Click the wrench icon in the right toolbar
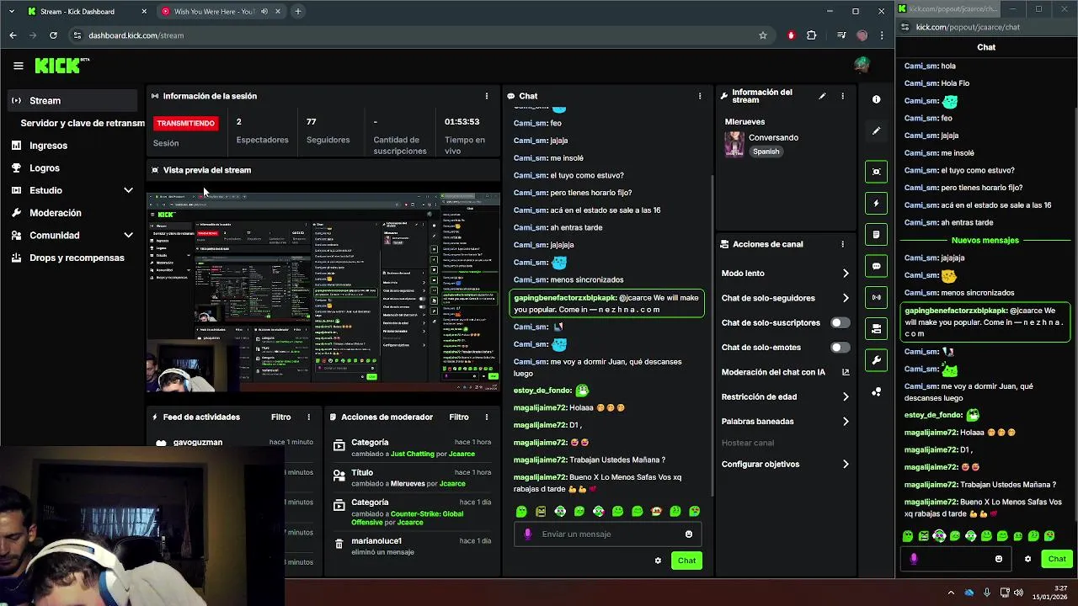This screenshot has height=606, width=1078. (876, 360)
